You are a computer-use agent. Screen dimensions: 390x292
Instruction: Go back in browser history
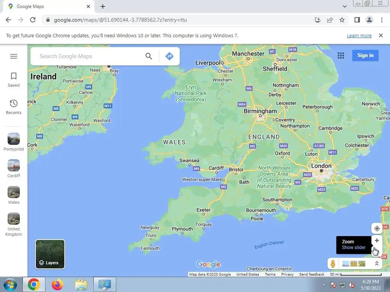8,20
